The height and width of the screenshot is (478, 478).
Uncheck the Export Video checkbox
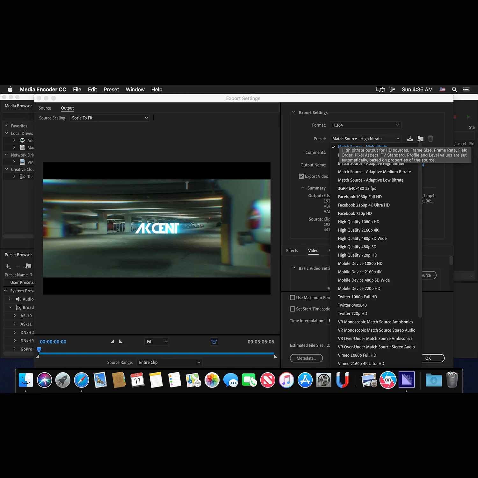click(x=301, y=176)
